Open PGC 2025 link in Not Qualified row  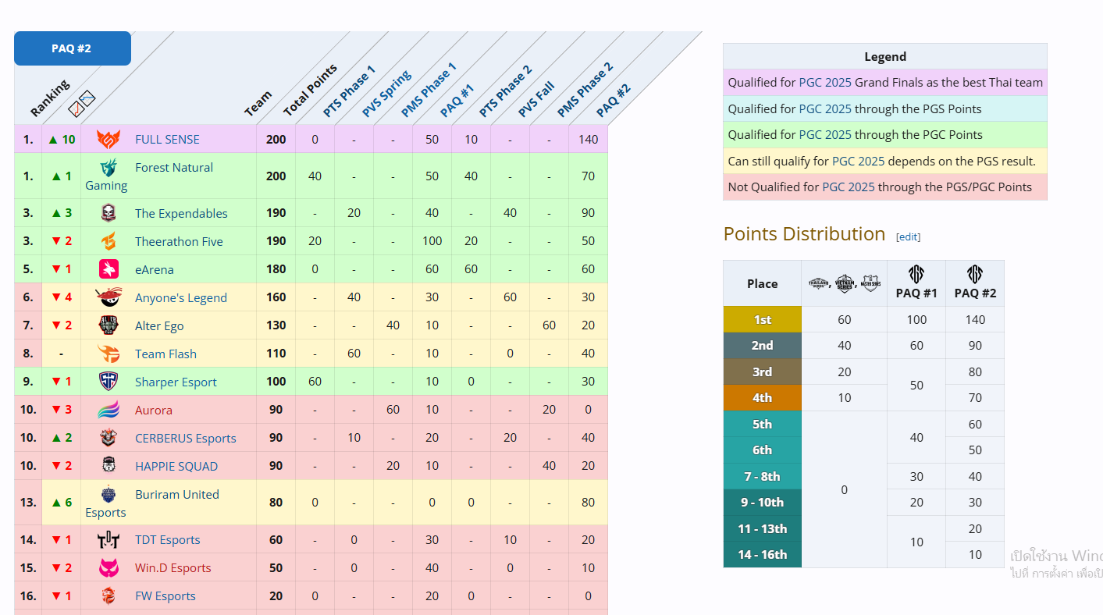[x=849, y=187]
